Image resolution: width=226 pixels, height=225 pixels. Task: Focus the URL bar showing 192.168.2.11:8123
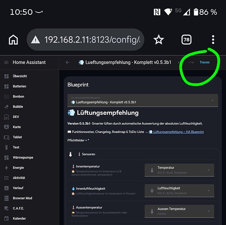[x=86, y=40]
